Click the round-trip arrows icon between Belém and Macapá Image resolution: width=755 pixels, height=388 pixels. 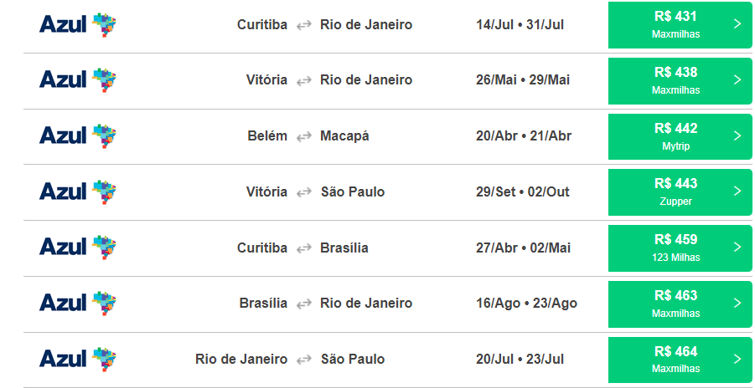(x=304, y=137)
